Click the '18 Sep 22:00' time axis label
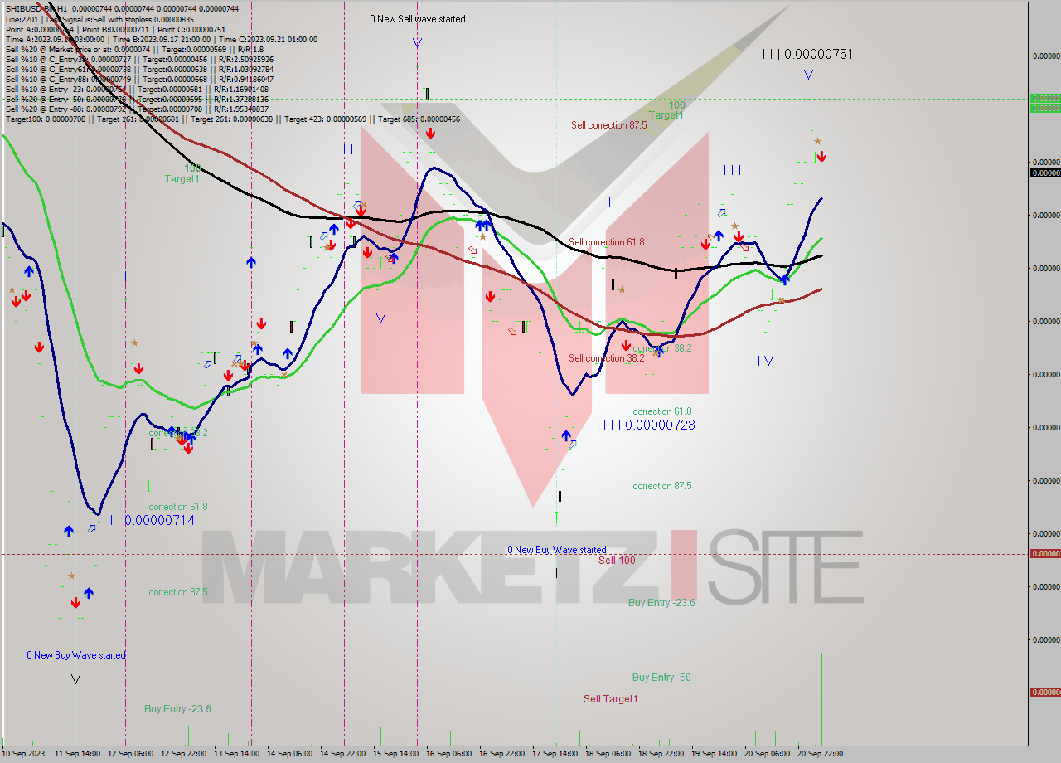1061x763 pixels. [x=661, y=754]
